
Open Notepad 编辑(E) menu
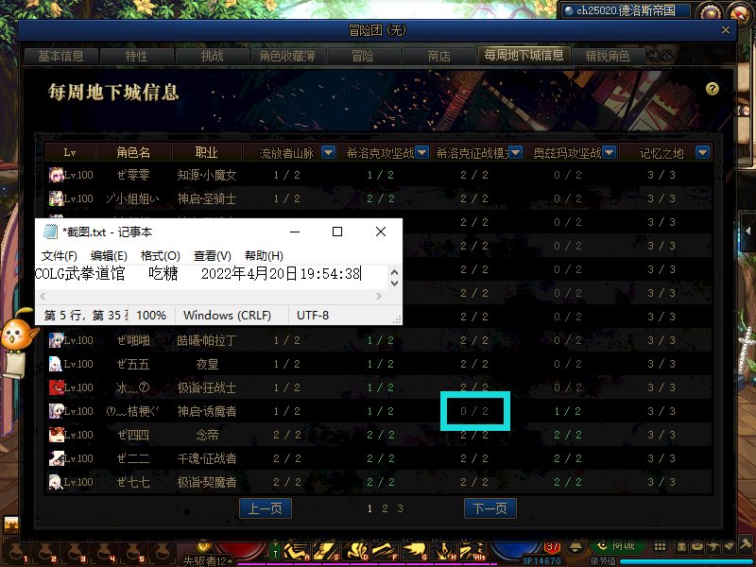109,255
